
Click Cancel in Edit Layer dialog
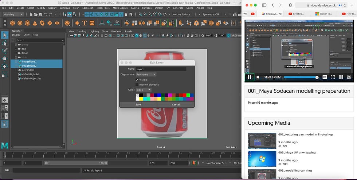(176, 105)
